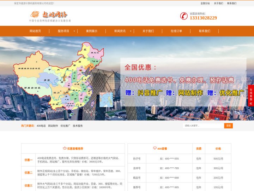Expand the 在线客服 side panel arrow

251,103
